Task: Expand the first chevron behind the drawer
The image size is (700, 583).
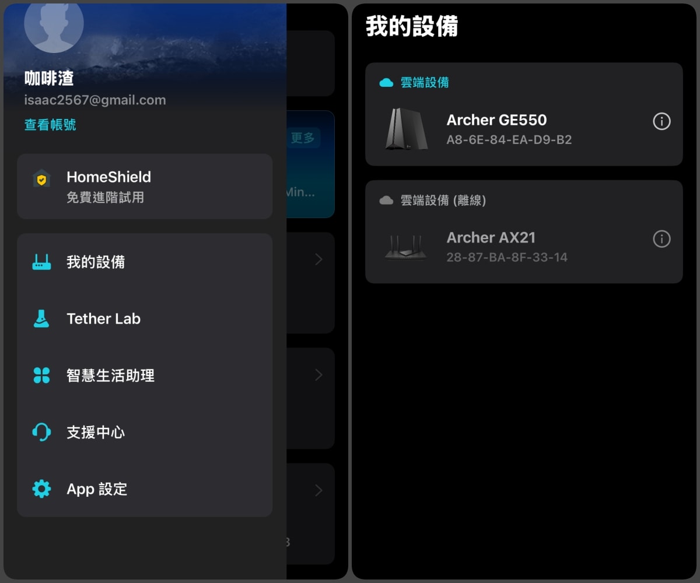Action: tap(318, 259)
